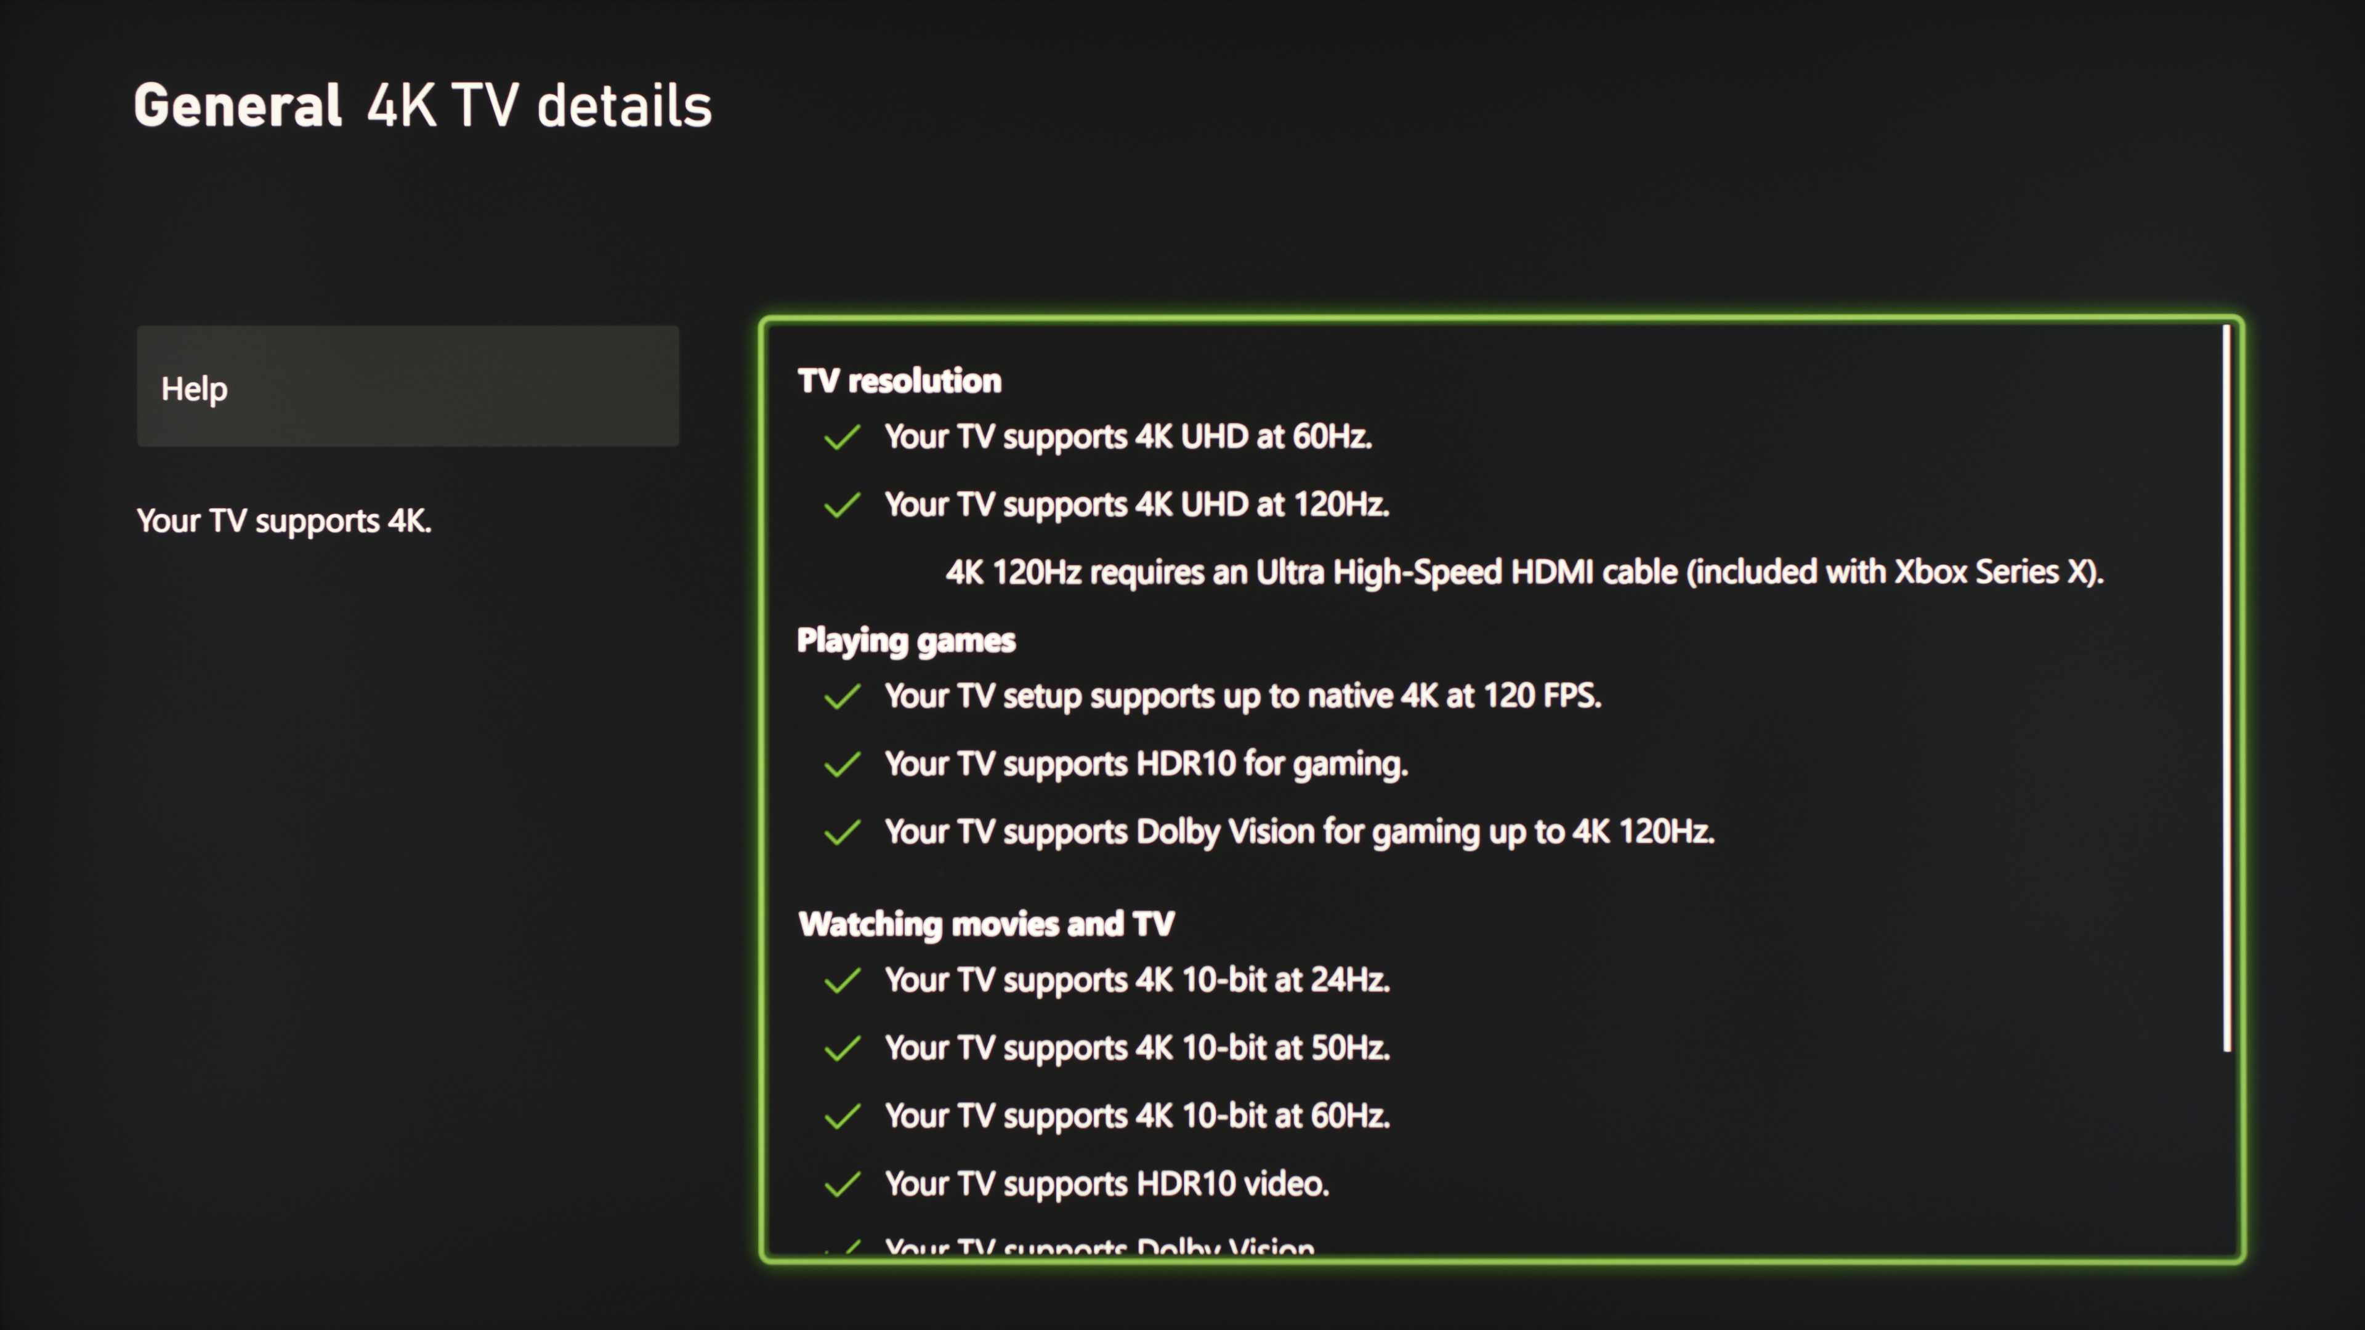Click the 4K TV details page title
Viewport: 2365px width, 1330px height.
539,105
